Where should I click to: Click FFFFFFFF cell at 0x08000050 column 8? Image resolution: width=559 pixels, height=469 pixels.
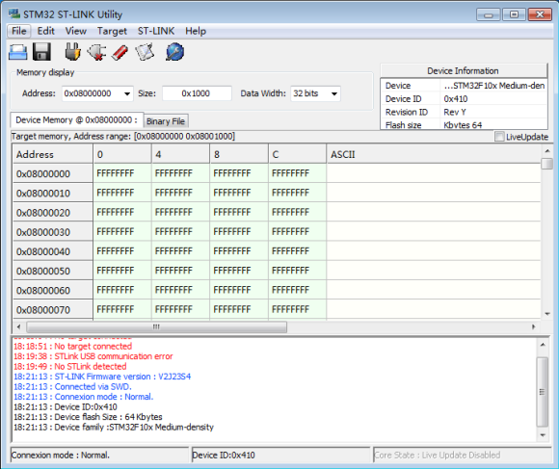(239, 271)
